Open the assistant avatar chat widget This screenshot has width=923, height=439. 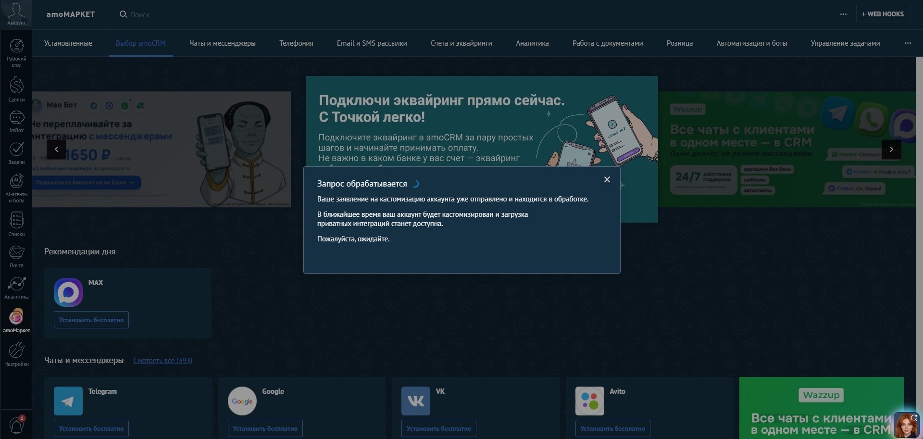906,425
